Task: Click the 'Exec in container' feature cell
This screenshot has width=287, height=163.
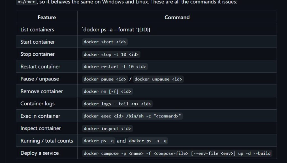Action: coord(47,116)
